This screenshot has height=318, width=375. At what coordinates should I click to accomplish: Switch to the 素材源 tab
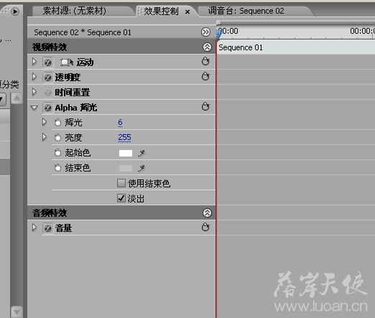point(74,11)
